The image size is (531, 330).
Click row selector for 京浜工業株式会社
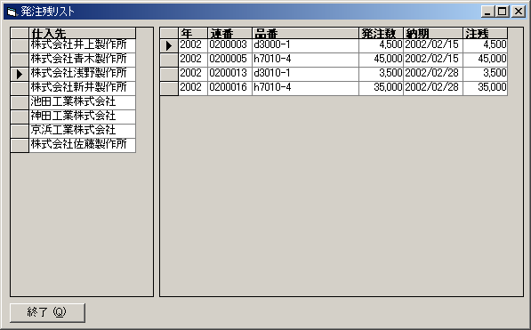coord(20,131)
